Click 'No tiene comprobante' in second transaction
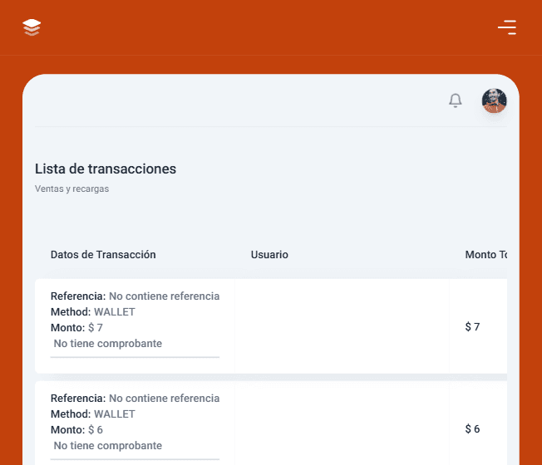This screenshot has width=542, height=465. click(108, 446)
